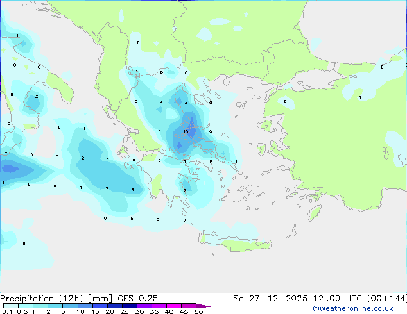
Task: Click the legend label '25'
Action: (125, 311)
